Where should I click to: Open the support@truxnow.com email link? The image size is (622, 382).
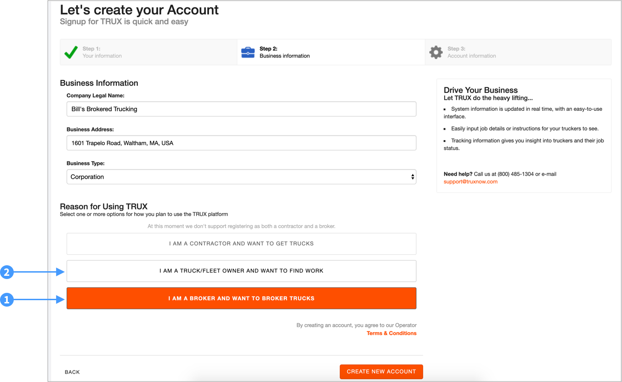[x=470, y=182]
